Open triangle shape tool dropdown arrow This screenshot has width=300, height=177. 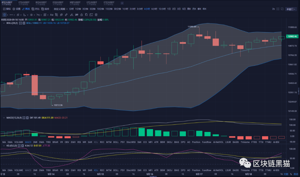[x=28, y=15]
